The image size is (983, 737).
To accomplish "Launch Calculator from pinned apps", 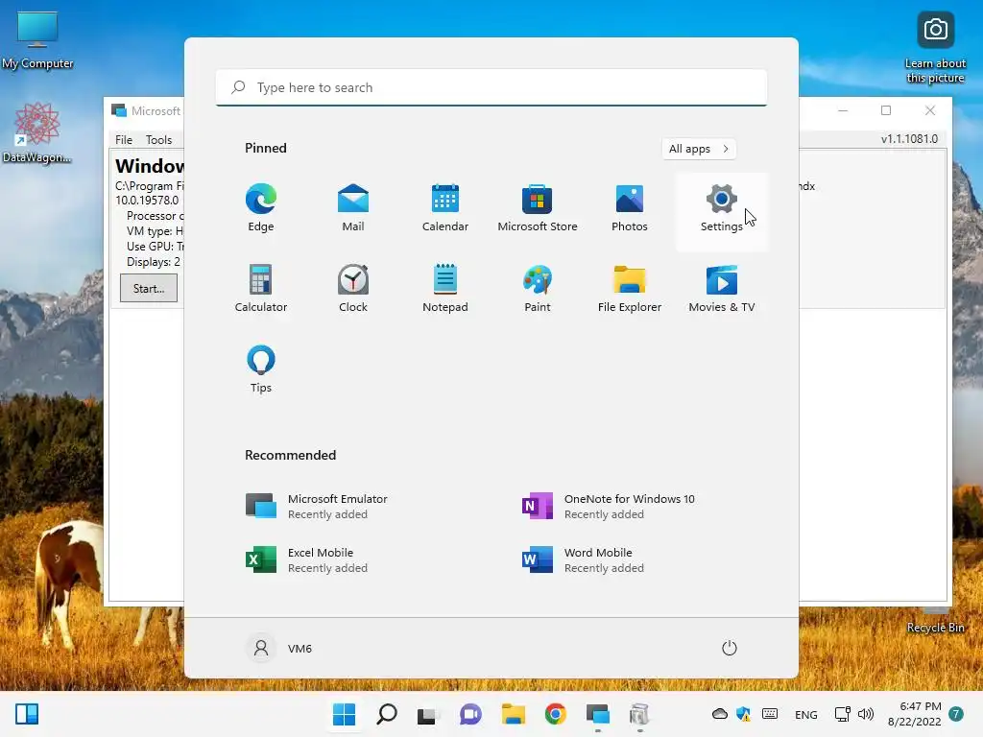I will tap(261, 288).
